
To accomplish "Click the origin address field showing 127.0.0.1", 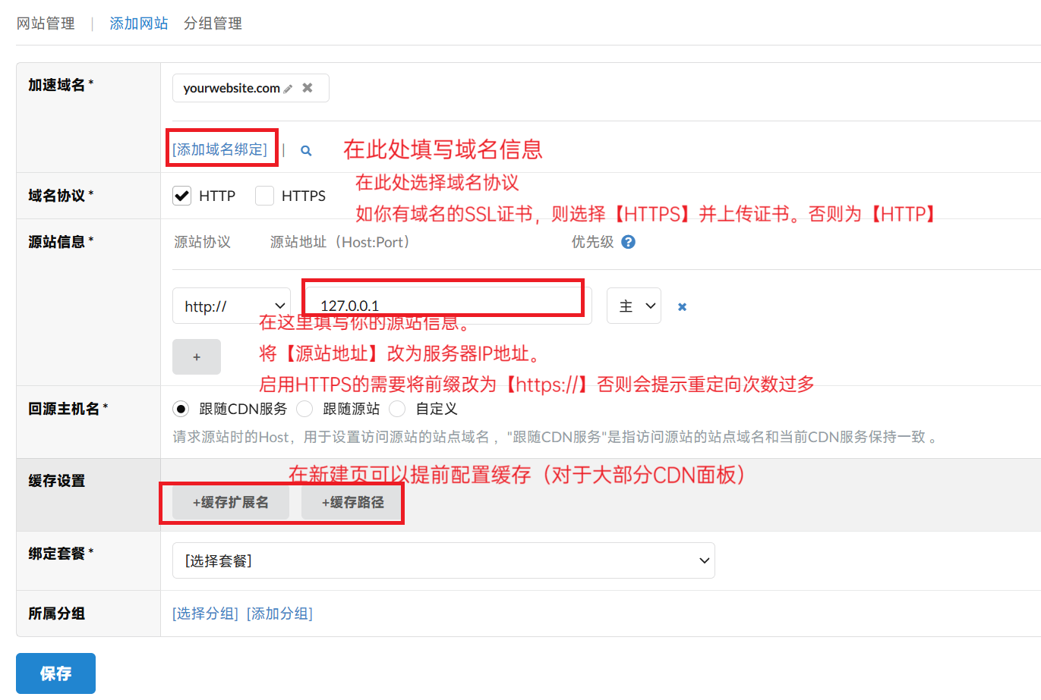I will point(446,306).
